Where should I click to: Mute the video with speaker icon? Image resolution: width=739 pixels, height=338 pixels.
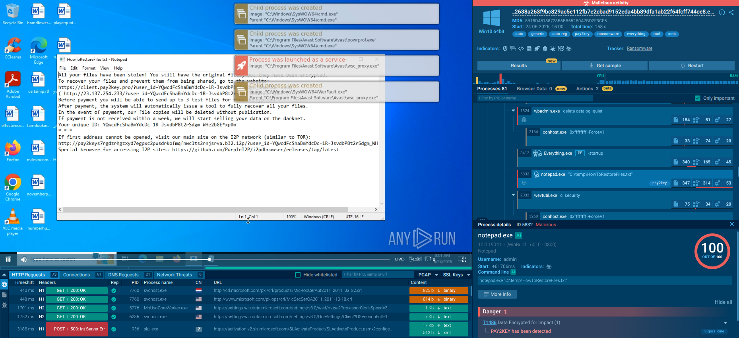(x=24, y=259)
